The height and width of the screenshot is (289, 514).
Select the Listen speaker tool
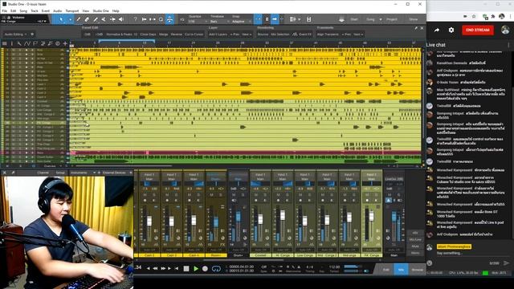pyautogui.click(x=120, y=19)
